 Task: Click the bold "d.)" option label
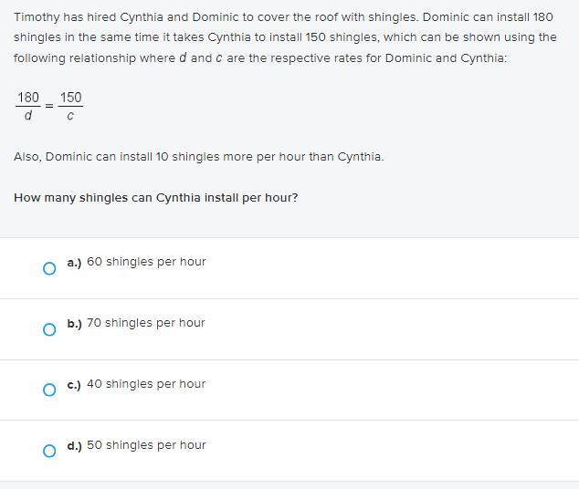coord(75,446)
